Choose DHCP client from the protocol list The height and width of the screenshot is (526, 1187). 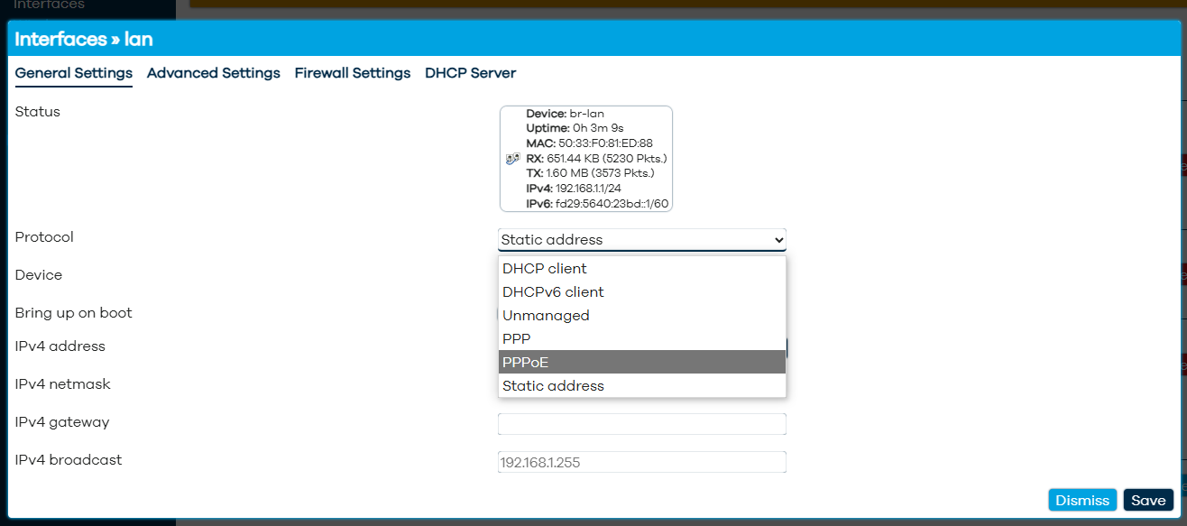pos(642,269)
